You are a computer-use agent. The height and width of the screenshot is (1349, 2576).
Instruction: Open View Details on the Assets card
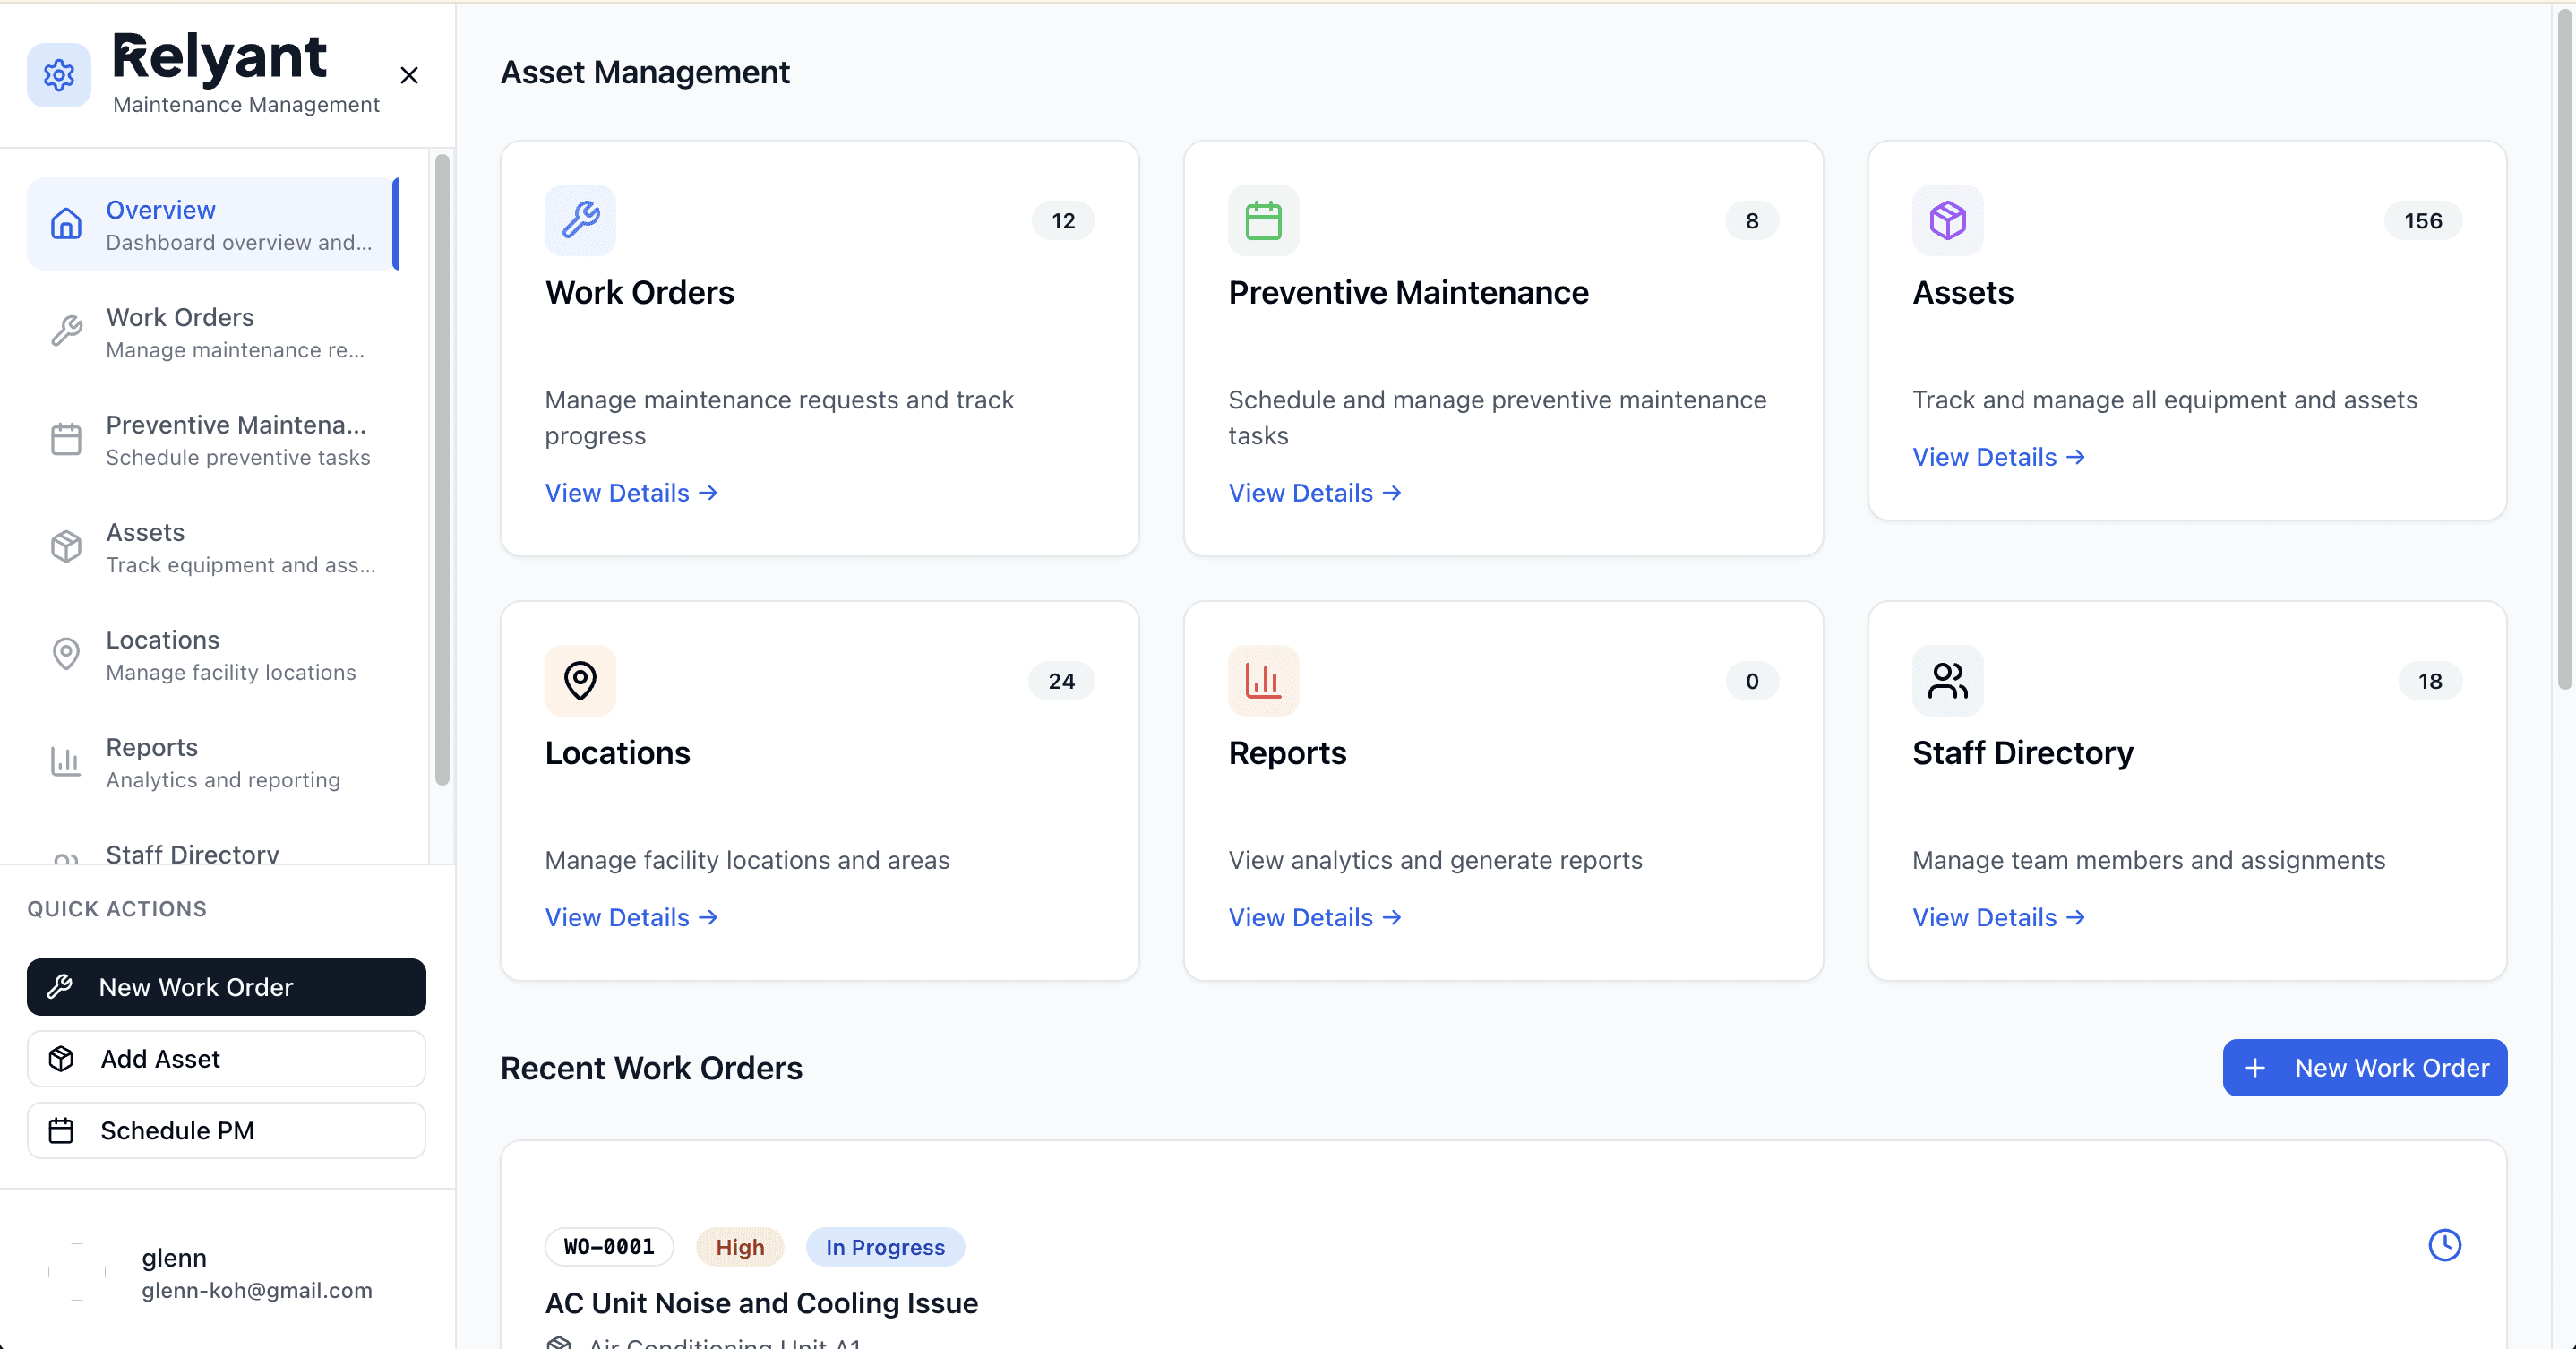click(1997, 457)
